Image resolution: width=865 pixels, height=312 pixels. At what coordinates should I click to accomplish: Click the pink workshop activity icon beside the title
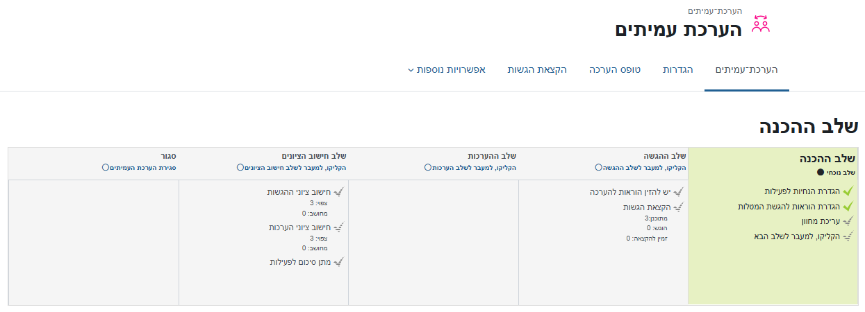761,24
